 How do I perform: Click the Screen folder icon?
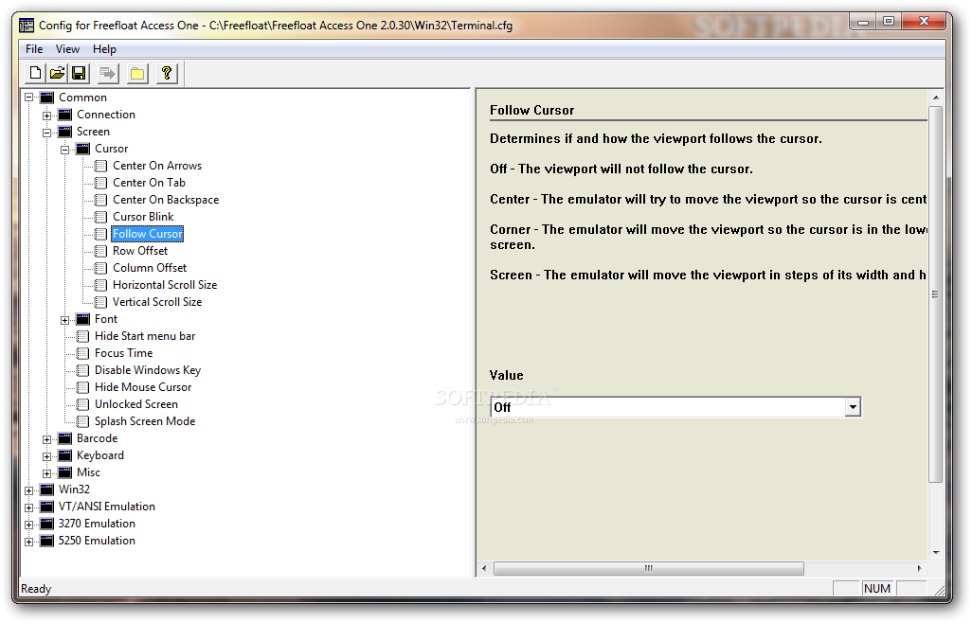tap(65, 132)
